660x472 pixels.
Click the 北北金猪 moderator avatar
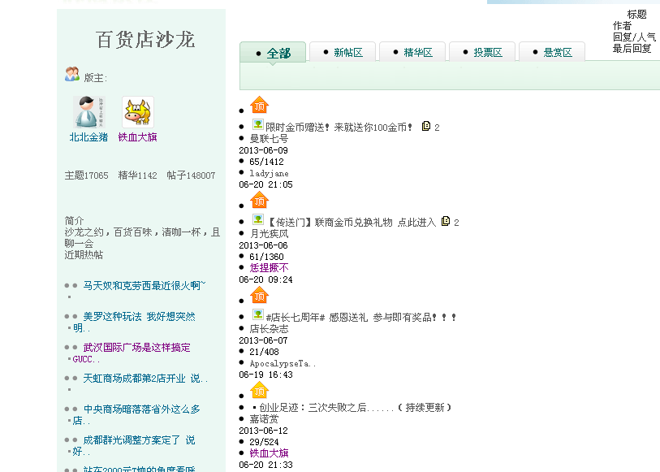coord(88,112)
